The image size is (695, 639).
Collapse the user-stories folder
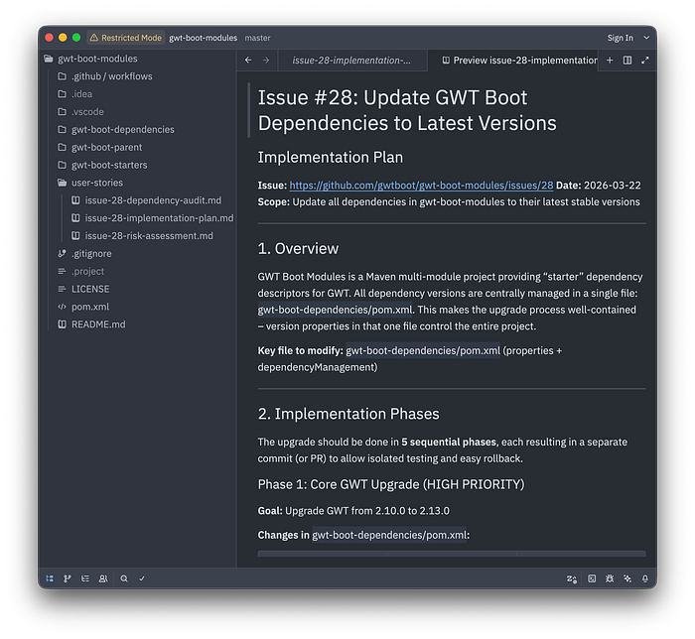point(63,183)
